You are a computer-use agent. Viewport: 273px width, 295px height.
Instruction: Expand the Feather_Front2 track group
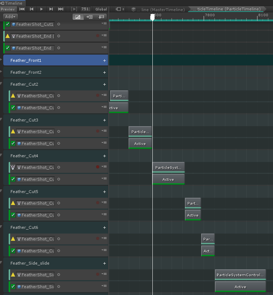click(1, 72)
